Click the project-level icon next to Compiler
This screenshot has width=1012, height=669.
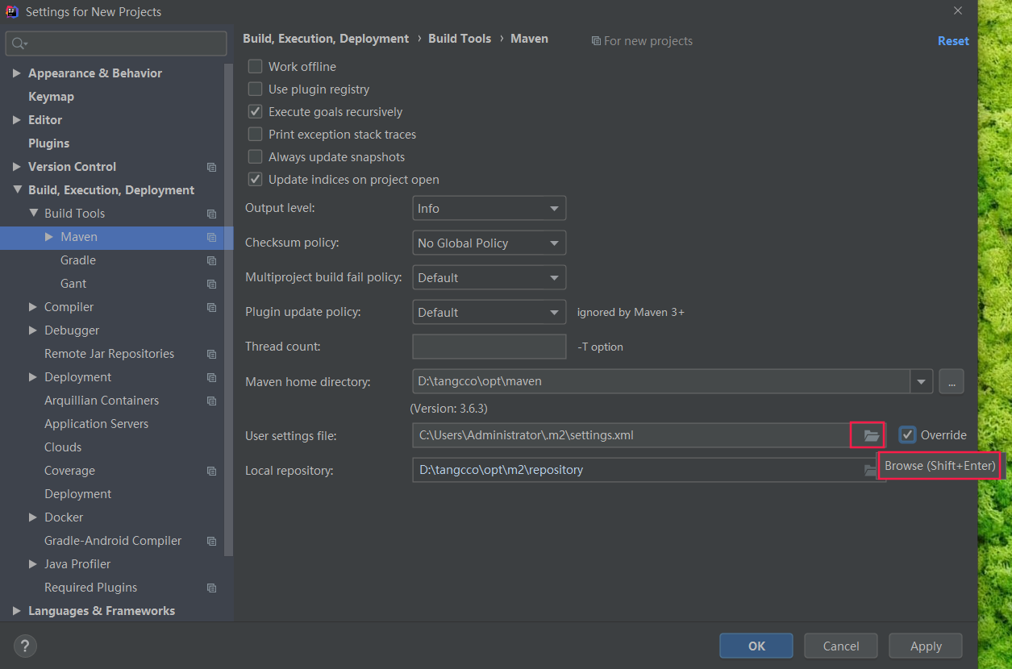coord(211,307)
